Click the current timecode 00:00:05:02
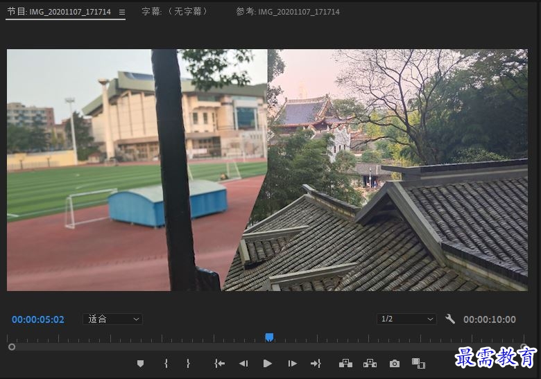The width and height of the screenshot is (541, 379). click(38, 319)
